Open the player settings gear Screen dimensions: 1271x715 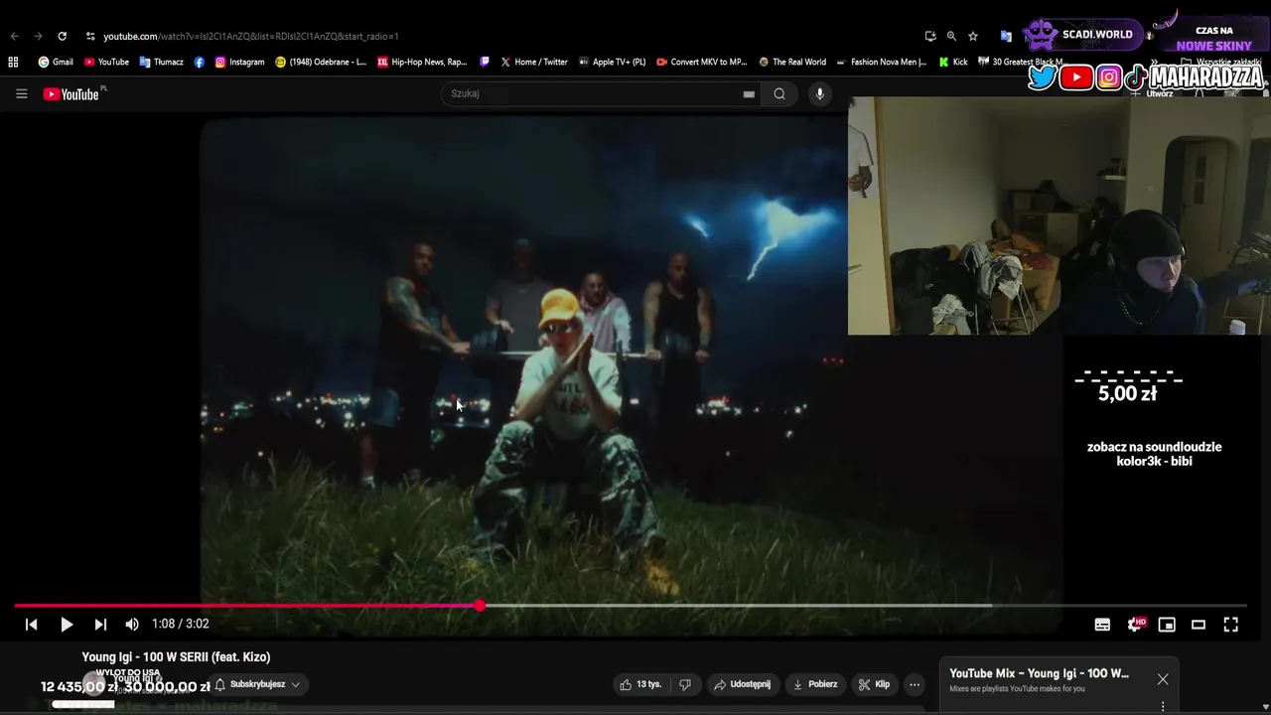1135,625
